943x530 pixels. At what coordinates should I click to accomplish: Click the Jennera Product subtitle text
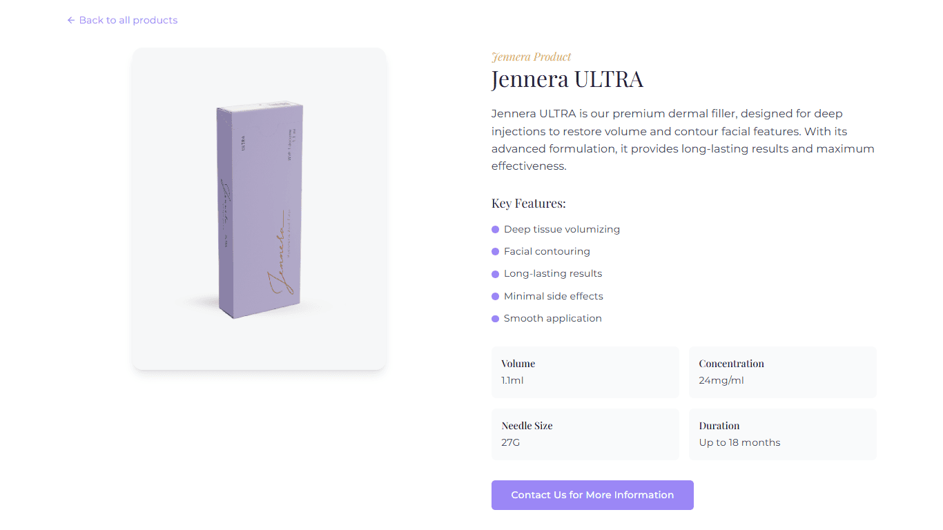pyautogui.click(x=532, y=57)
